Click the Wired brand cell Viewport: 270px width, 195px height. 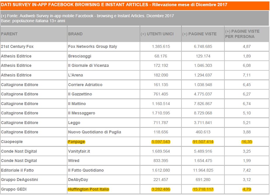103,161
